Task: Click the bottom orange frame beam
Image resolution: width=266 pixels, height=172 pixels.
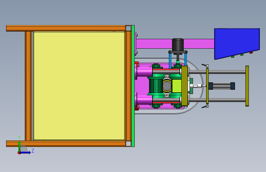Action: pos(66,144)
